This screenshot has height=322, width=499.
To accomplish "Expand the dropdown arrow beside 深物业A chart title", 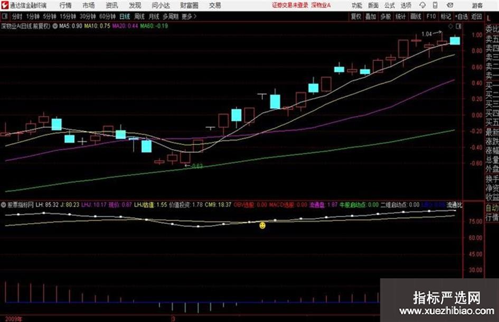I will click(55, 26).
